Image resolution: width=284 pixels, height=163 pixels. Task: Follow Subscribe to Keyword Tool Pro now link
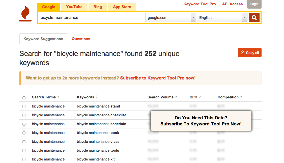[x=158, y=78]
